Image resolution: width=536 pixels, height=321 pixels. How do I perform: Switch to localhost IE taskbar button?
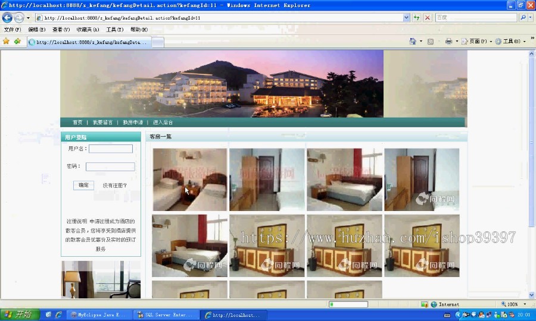coord(232,315)
